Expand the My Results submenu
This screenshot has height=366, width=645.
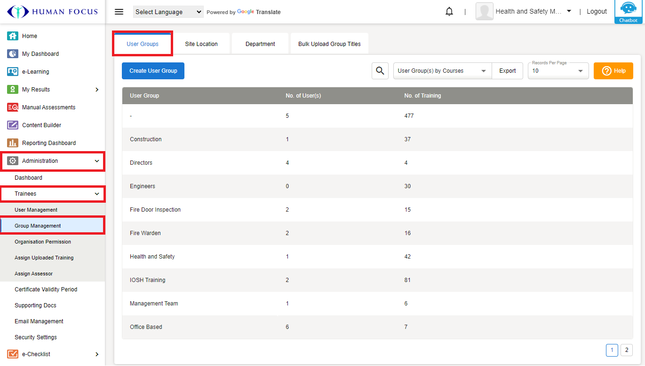96,90
